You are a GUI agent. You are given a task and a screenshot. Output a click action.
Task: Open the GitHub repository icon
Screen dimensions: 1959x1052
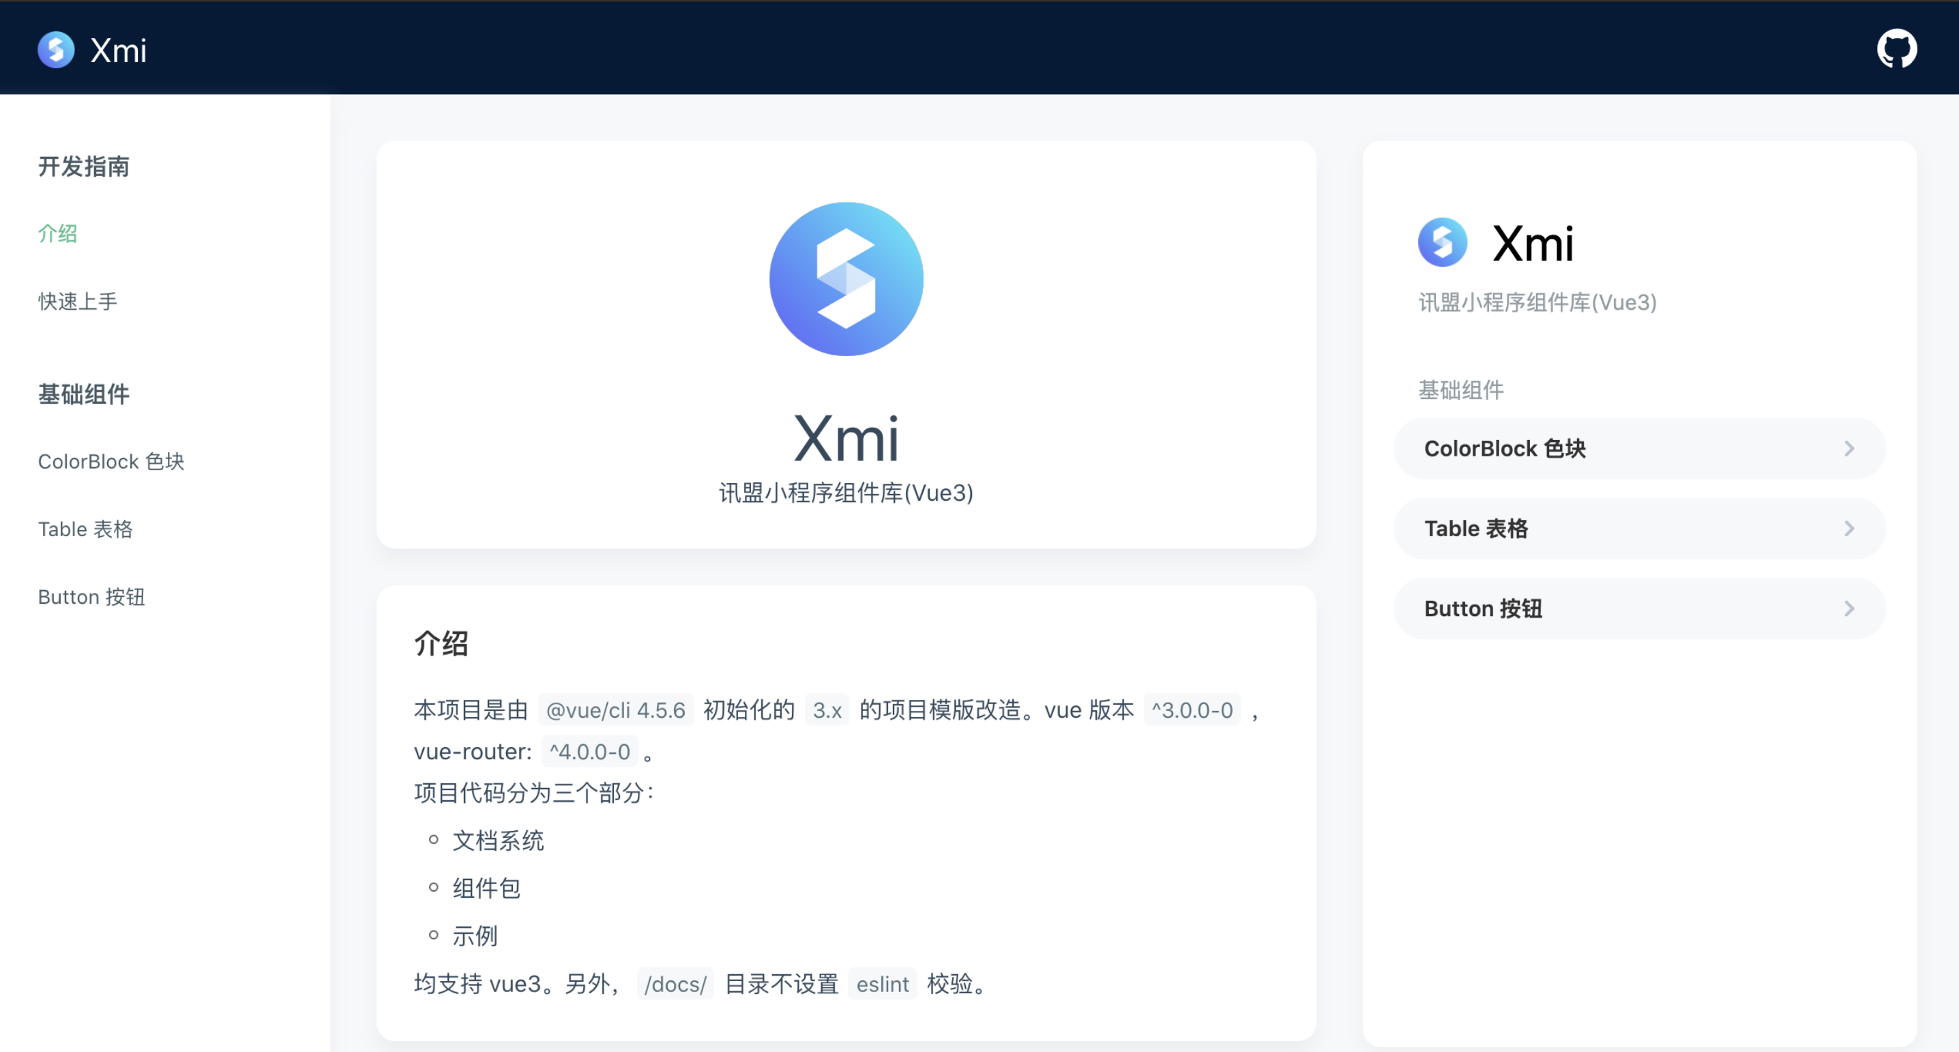click(x=1896, y=49)
